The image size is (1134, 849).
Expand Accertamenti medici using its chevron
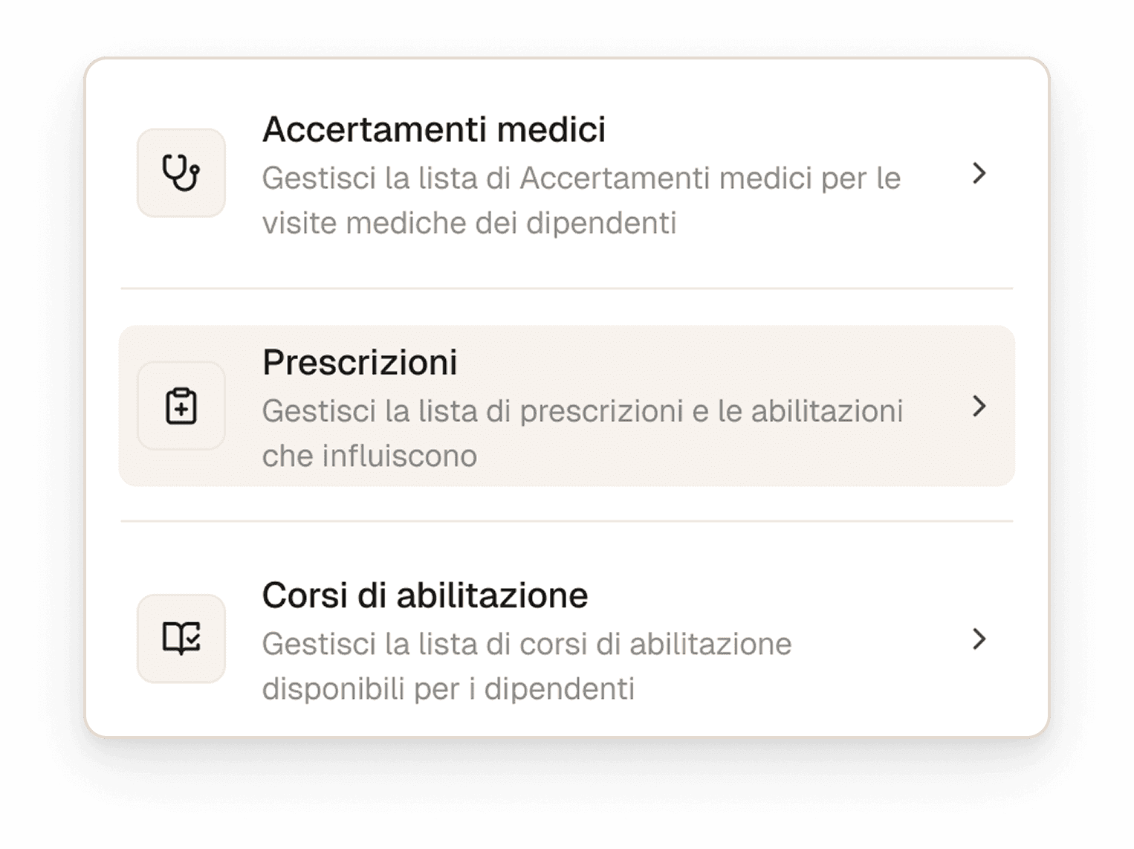pyautogui.click(x=979, y=173)
